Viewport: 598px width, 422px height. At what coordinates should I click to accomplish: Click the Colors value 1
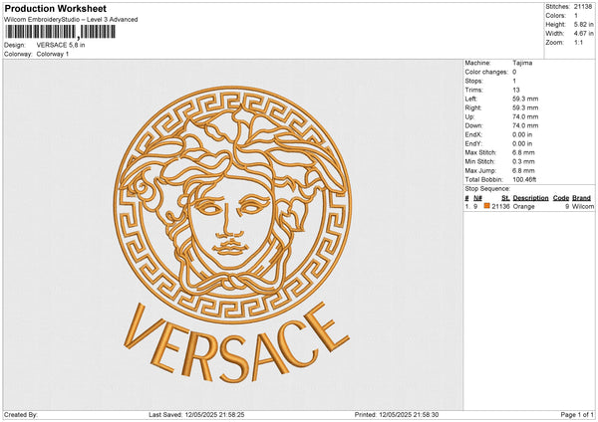click(x=576, y=16)
